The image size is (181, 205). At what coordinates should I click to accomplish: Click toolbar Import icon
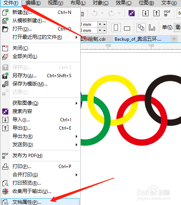pyautogui.click(x=146, y=13)
